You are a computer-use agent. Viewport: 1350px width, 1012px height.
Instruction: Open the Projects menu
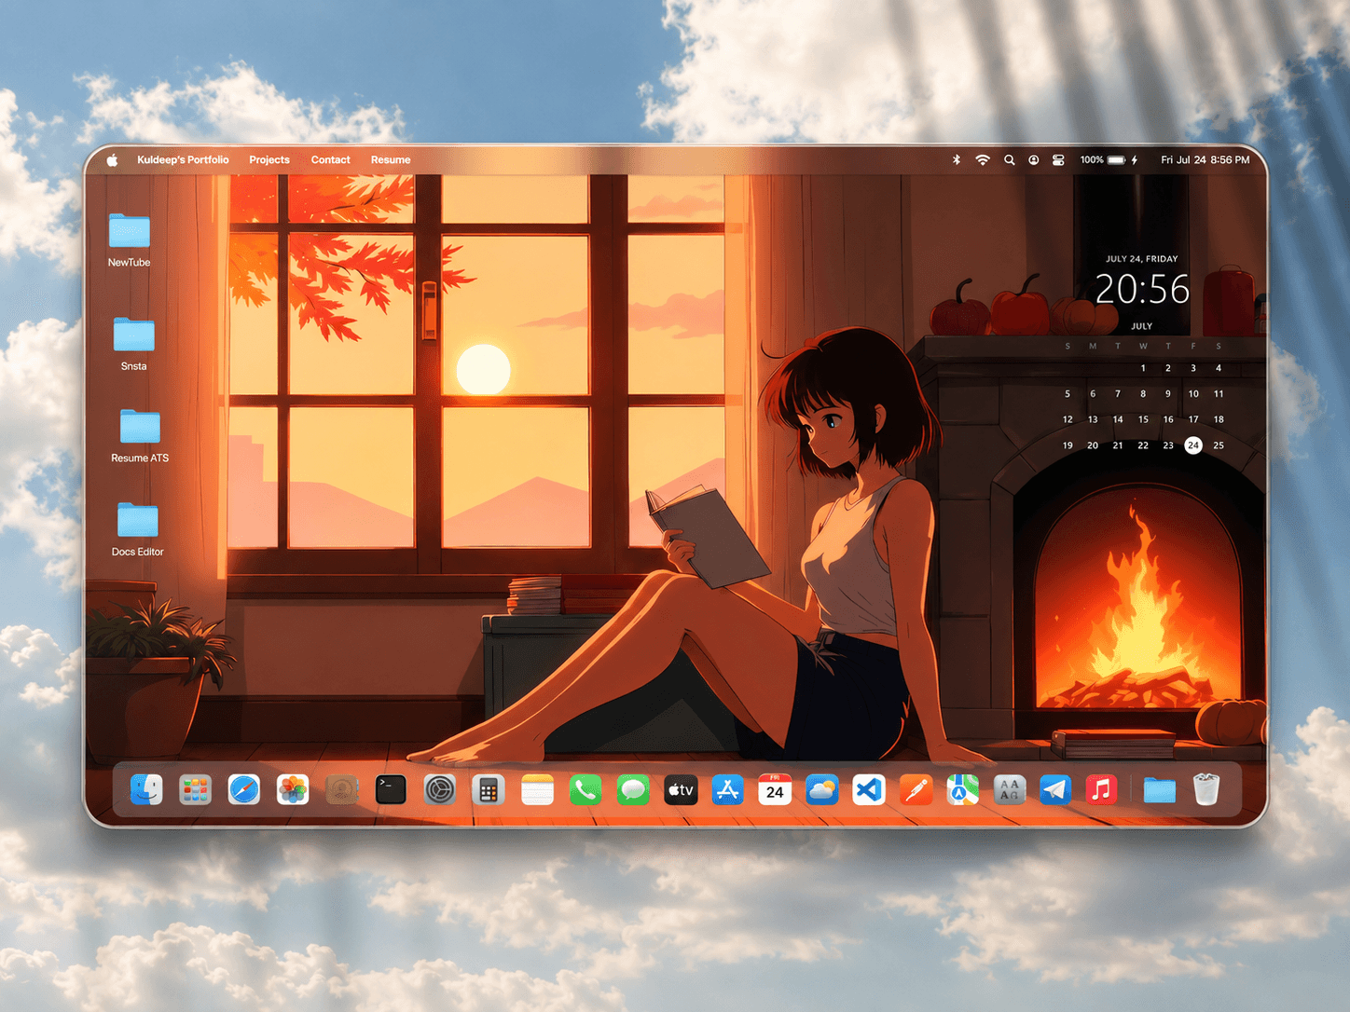[269, 160]
